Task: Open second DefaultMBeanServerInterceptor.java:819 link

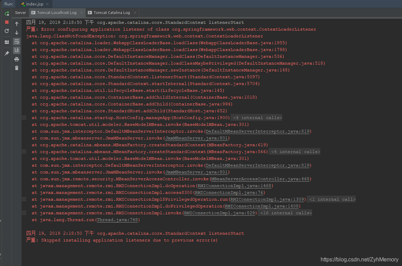Action: pos(258,166)
